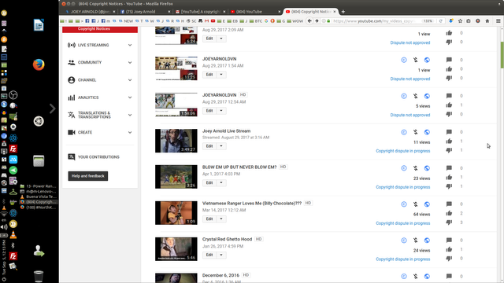Click Edit button for Vietnamese Ranger Loves Me
The image size is (504, 283).
[x=209, y=219]
